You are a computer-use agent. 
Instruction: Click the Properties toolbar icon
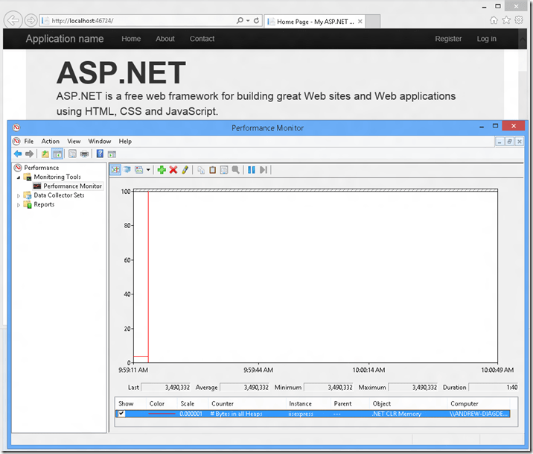tap(72, 154)
